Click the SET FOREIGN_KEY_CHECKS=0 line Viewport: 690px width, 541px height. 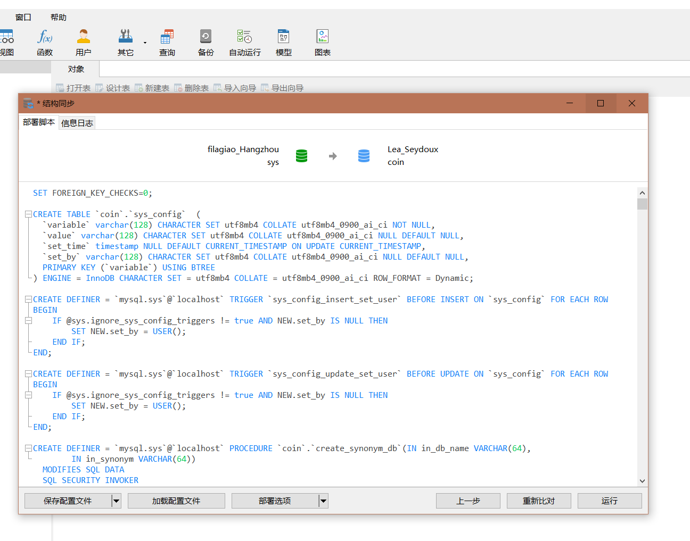coord(93,193)
